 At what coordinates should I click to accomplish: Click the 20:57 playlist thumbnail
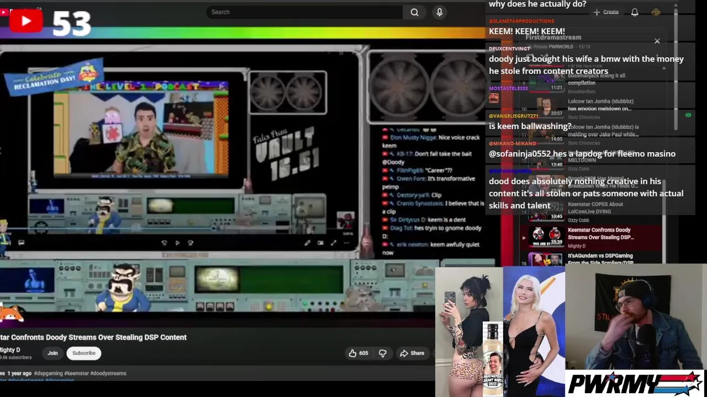tap(546, 106)
